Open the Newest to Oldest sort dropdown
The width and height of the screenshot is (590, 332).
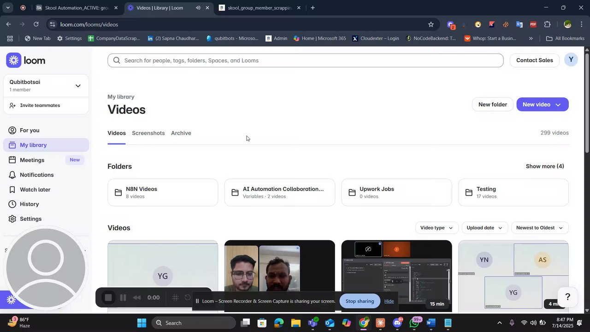coord(540,228)
